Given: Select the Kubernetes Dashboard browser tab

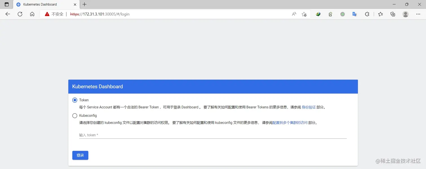Looking at the screenshot, I should (46, 4).
